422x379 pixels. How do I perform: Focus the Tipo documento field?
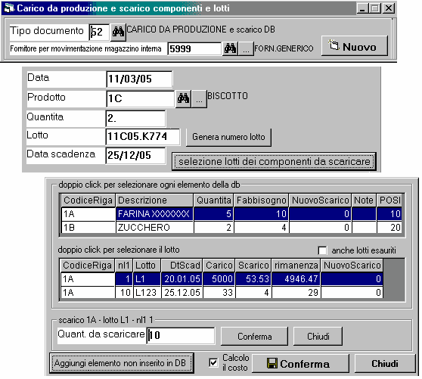(x=99, y=33)
